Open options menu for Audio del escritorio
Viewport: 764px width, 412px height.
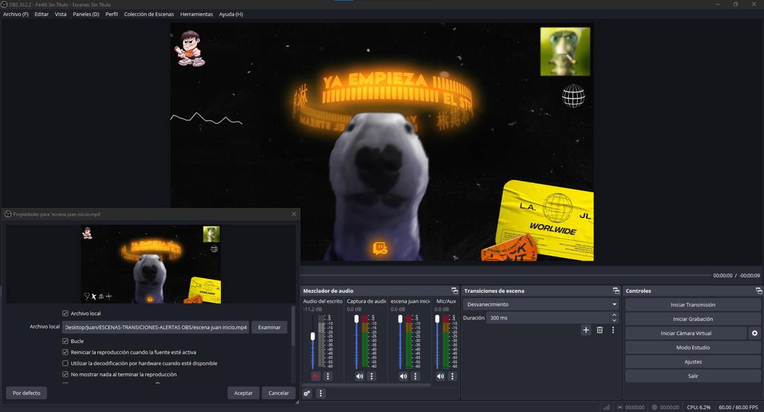[x=328, y=376]
